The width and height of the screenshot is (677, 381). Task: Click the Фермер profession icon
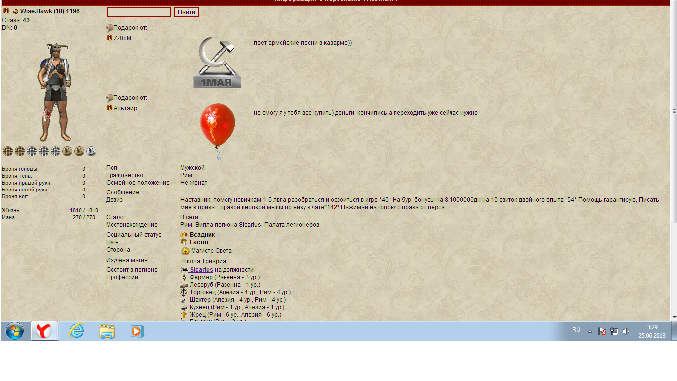[184, 277]
